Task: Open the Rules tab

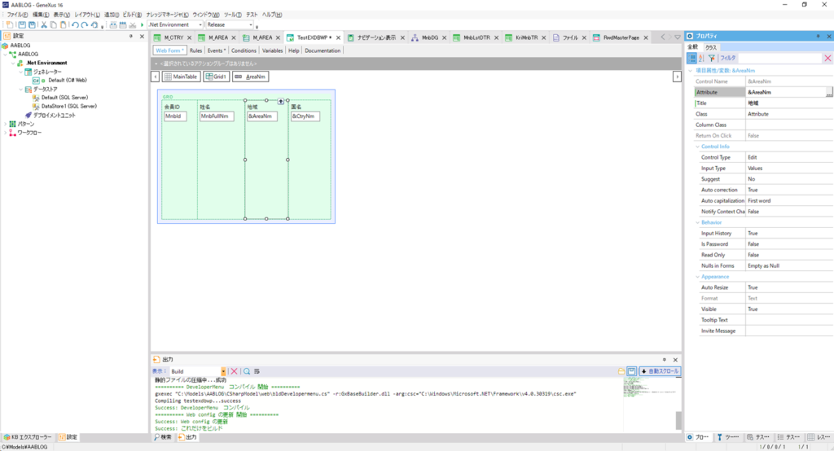Action: [x=195, y=50]
